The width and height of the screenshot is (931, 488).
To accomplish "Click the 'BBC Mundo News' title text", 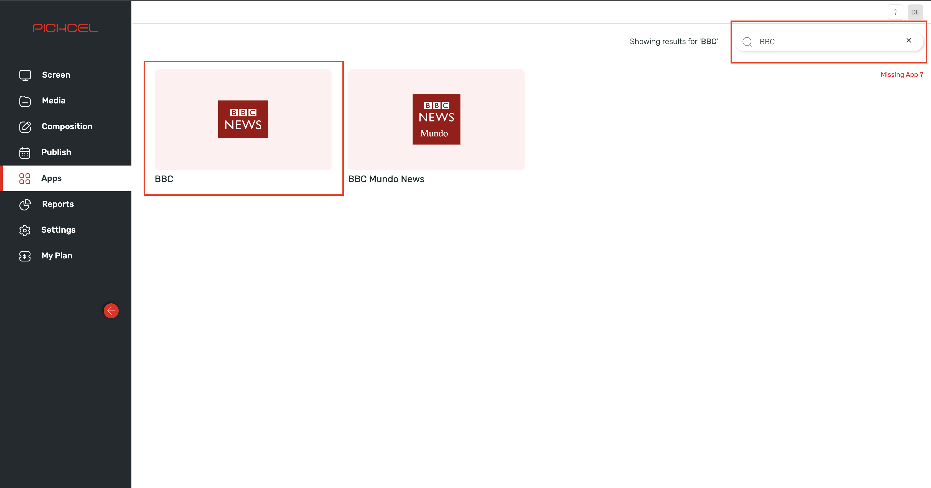I will (x=386, y=179).
